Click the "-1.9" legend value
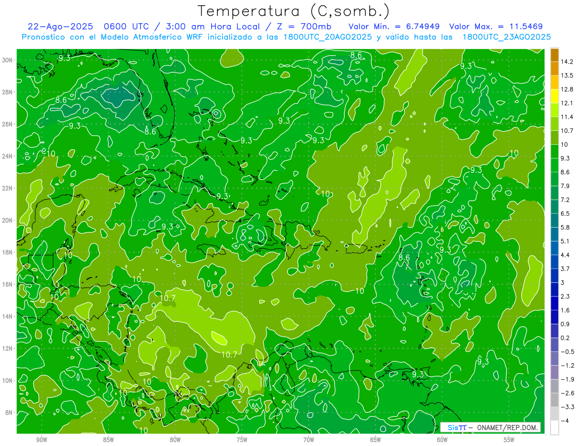This screenshot has height=446, width=577. [567, 379]
